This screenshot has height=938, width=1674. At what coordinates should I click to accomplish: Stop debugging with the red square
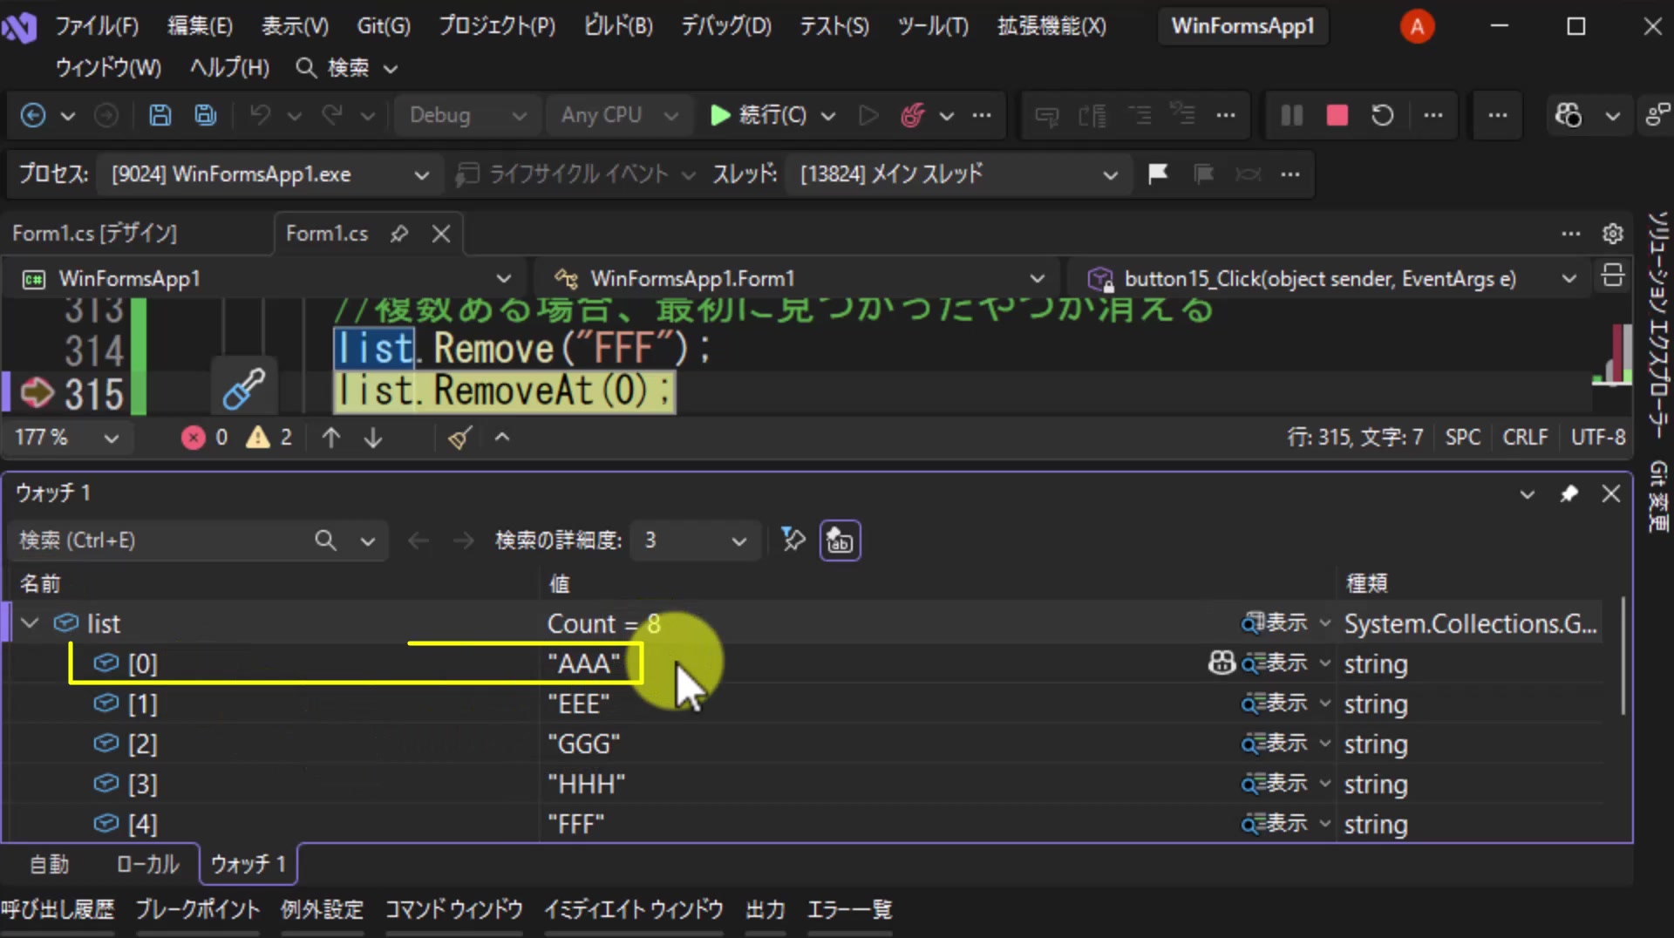tap(1337, 115)
